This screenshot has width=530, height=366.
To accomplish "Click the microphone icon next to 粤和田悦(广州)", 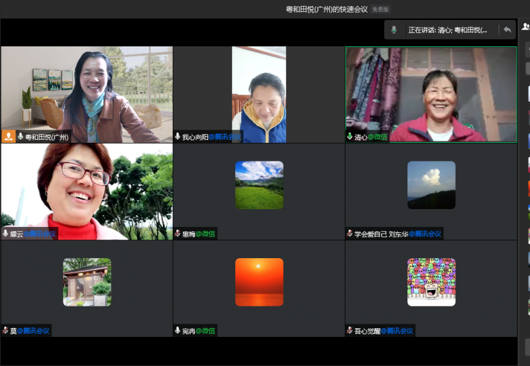I will [21, 136].
